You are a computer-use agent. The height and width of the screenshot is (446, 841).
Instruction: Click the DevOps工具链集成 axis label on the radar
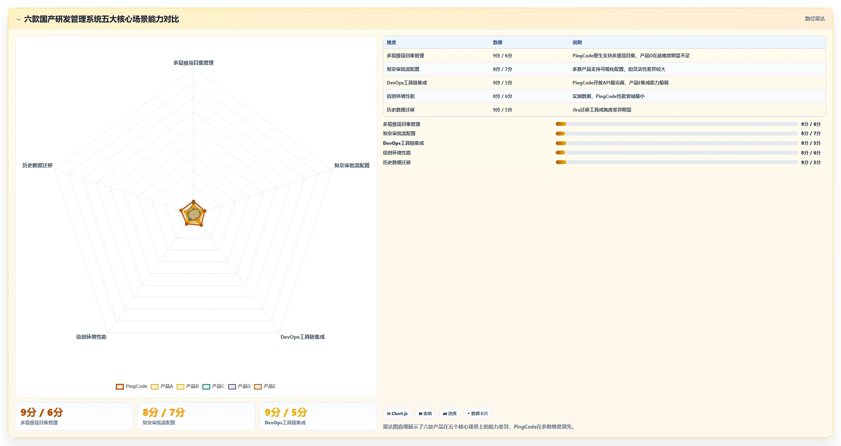point(303,337)
